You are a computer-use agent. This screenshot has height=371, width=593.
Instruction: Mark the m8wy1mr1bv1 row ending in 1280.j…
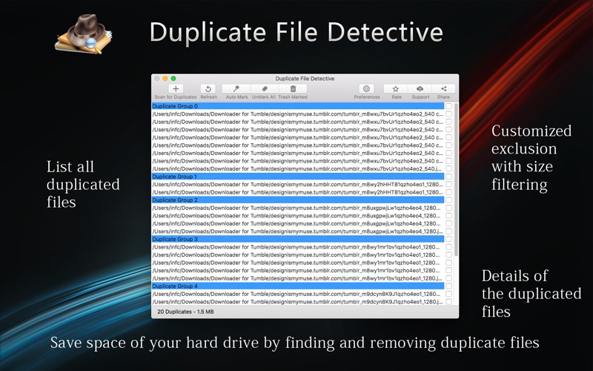pyautogui.click(x=448, y=278)
